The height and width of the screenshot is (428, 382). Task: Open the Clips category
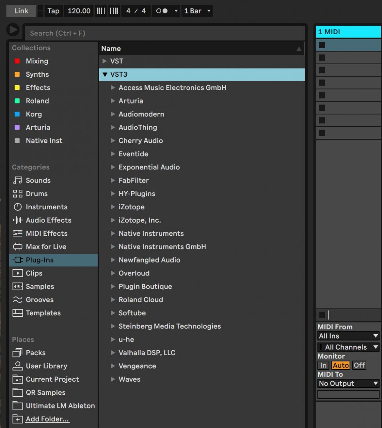click(53, 273)
